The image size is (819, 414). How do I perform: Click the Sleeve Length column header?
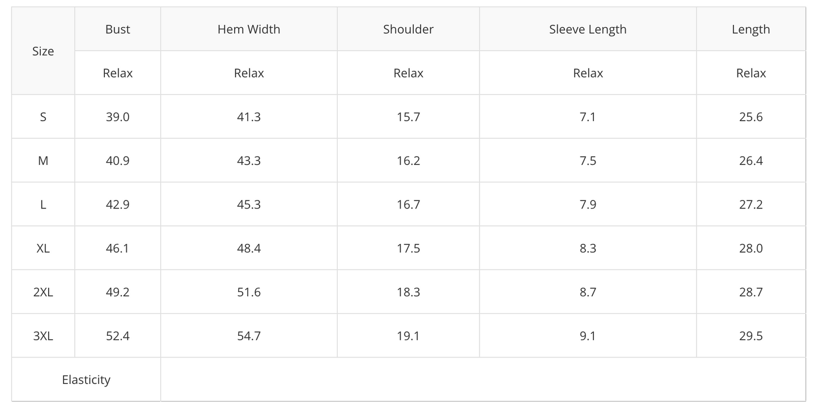pyautogui.click(x=588, y=29)
